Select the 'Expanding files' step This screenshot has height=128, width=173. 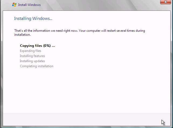(x=30, y=51)
